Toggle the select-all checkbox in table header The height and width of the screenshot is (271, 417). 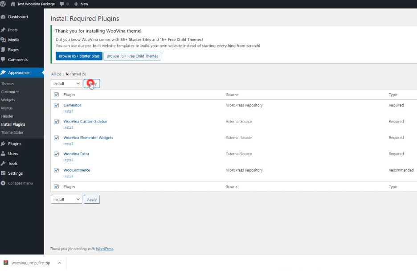point(57,94)
